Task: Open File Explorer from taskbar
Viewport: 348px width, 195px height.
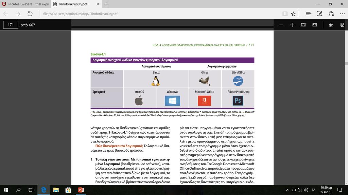Action: 56,190
